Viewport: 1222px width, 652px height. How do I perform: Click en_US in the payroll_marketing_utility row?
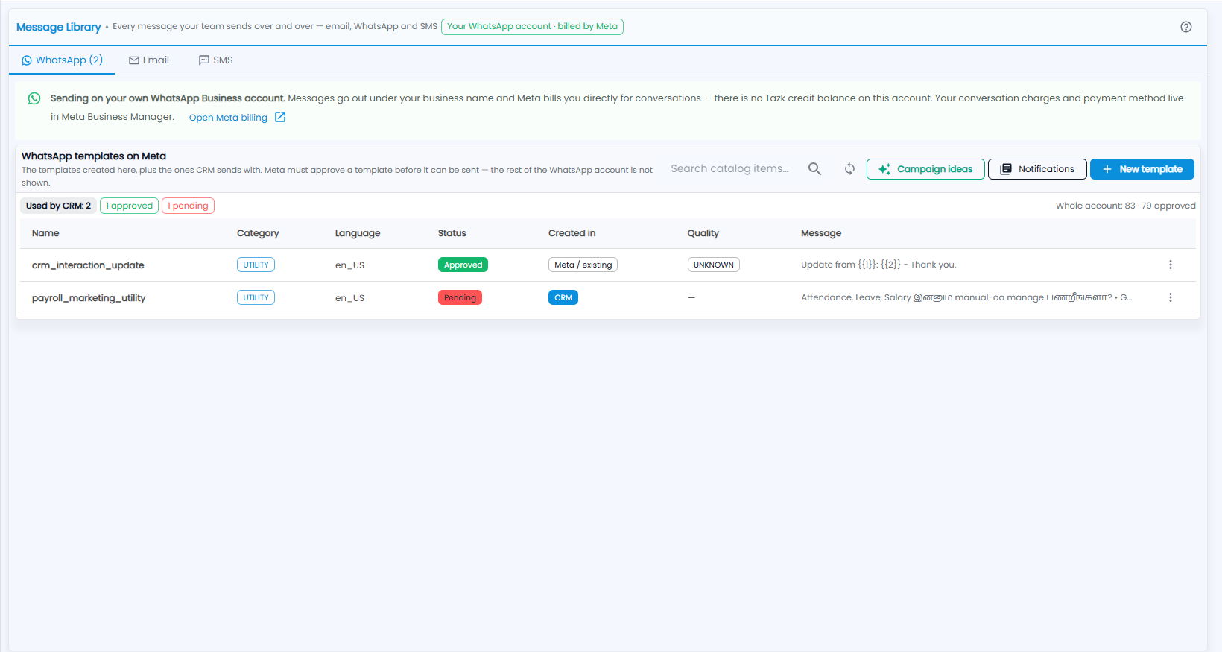pos(349,298)
